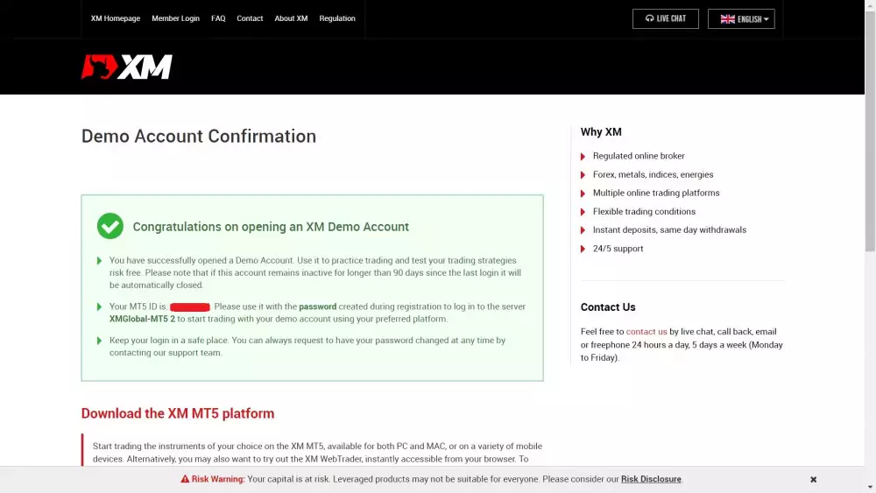This screenshot has width=876, height=493.
Task: Click the Demo Account Confirmation heading
Action: [199, 137]
